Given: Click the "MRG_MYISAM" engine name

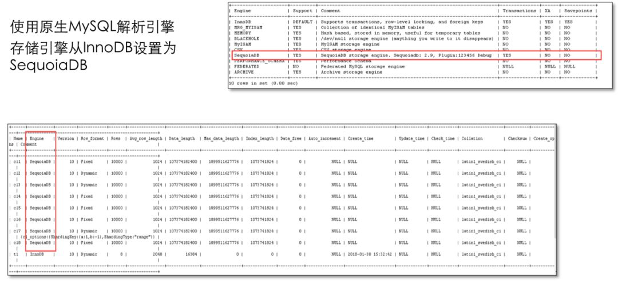Looking at the screenshot, I should point(248,27).
